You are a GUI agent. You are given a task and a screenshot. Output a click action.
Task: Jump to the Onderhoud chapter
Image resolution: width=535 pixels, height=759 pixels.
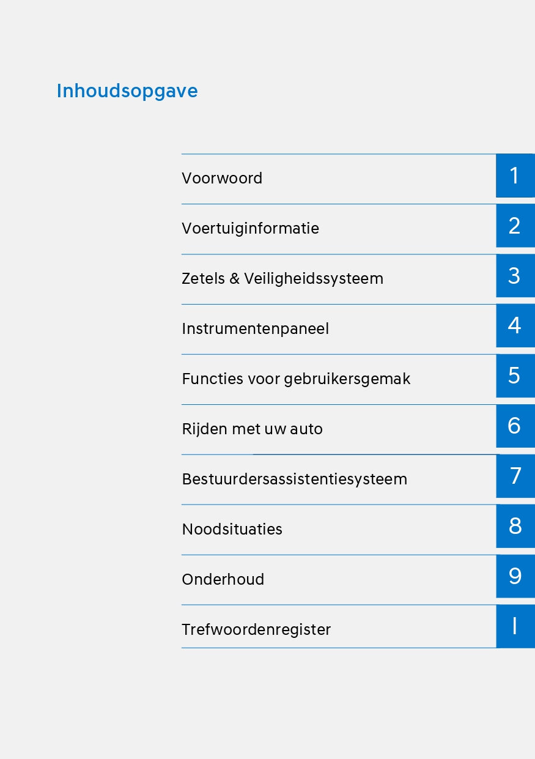[223, 579]
